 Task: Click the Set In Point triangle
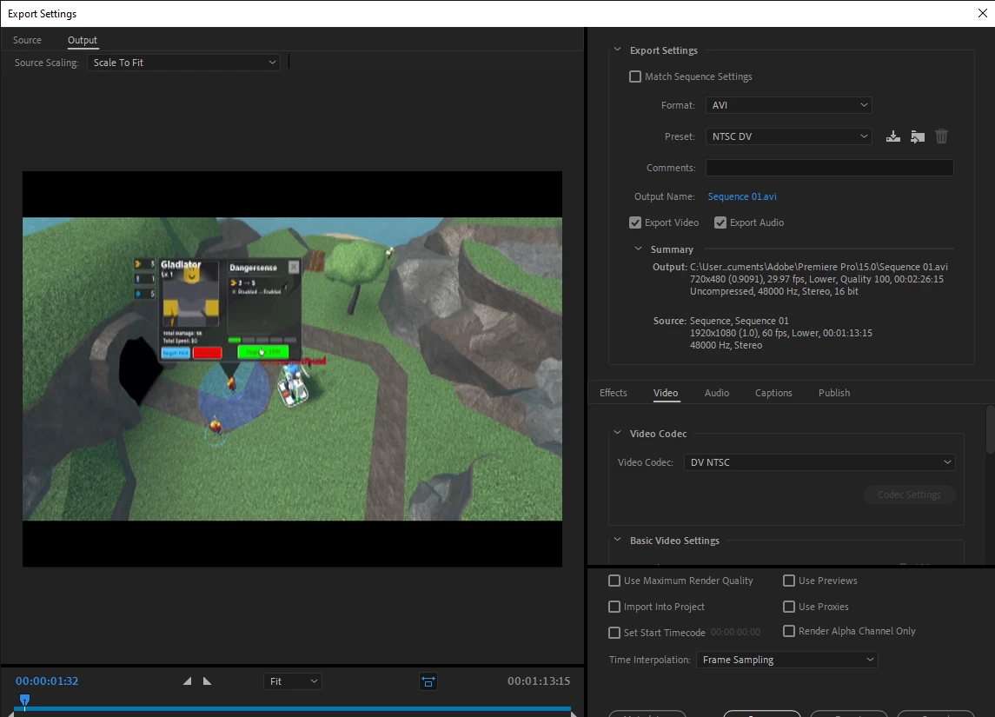(x=187, y=680)
